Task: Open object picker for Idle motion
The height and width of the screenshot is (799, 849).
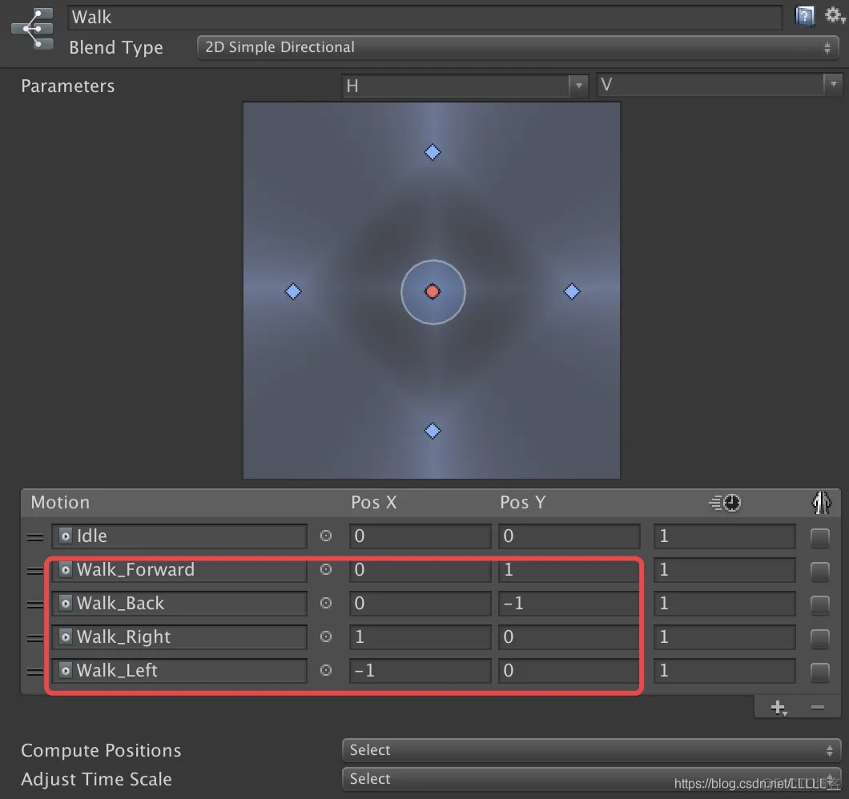Action: (326, 536)
